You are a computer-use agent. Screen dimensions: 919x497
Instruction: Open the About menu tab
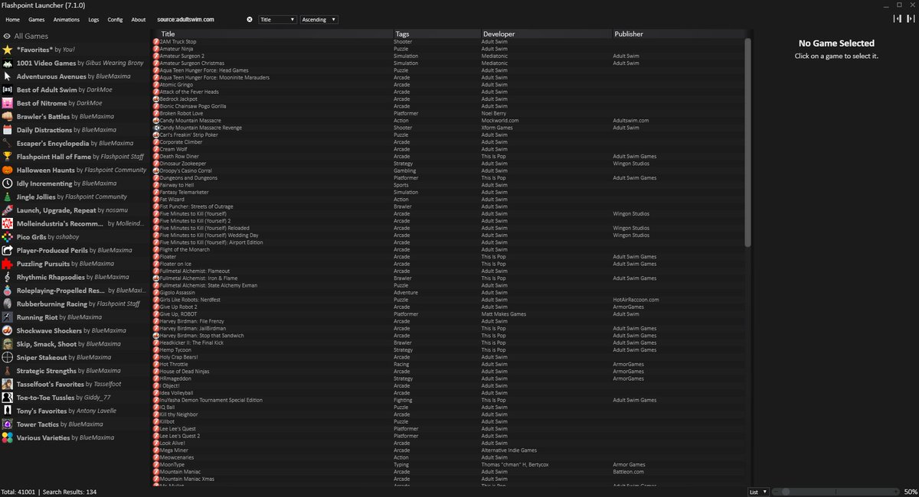[138, 19]
